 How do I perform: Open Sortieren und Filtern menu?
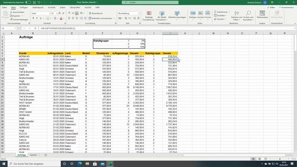(x=237, y=16)
